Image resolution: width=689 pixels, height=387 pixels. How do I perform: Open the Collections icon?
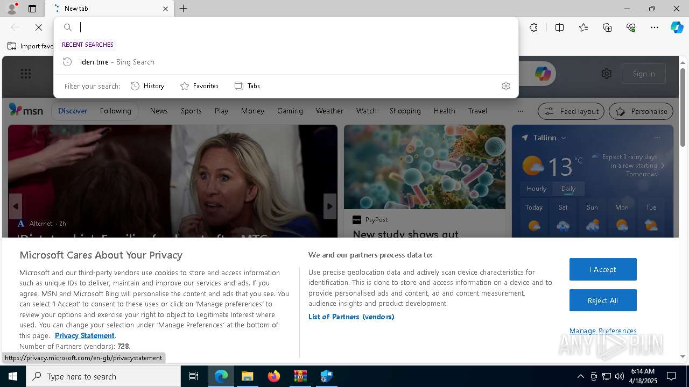pyautogui.click(x=607, y=27)
